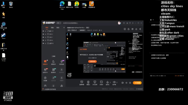Close the 发送开播提醒 dialog
188x105 pixels.
(104, 49)
